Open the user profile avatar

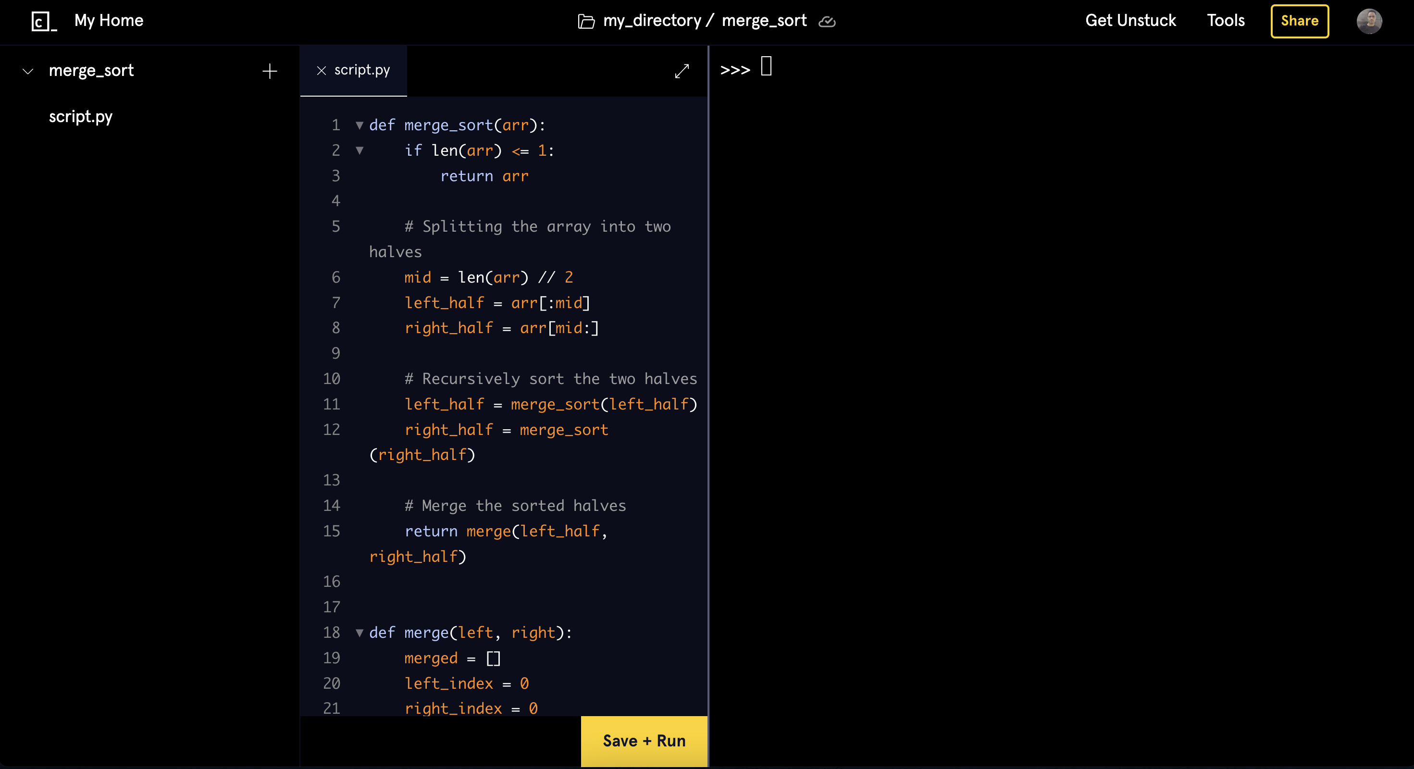pos(1369,22)
